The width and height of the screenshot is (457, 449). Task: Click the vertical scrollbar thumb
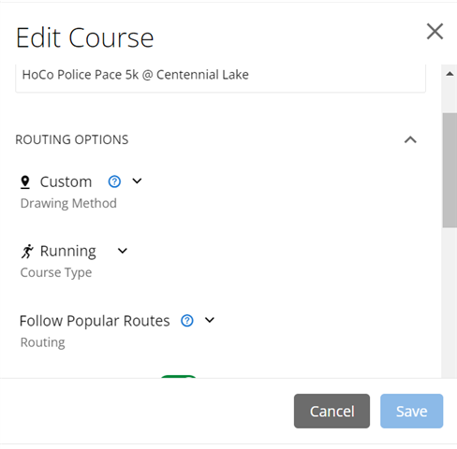450,170
